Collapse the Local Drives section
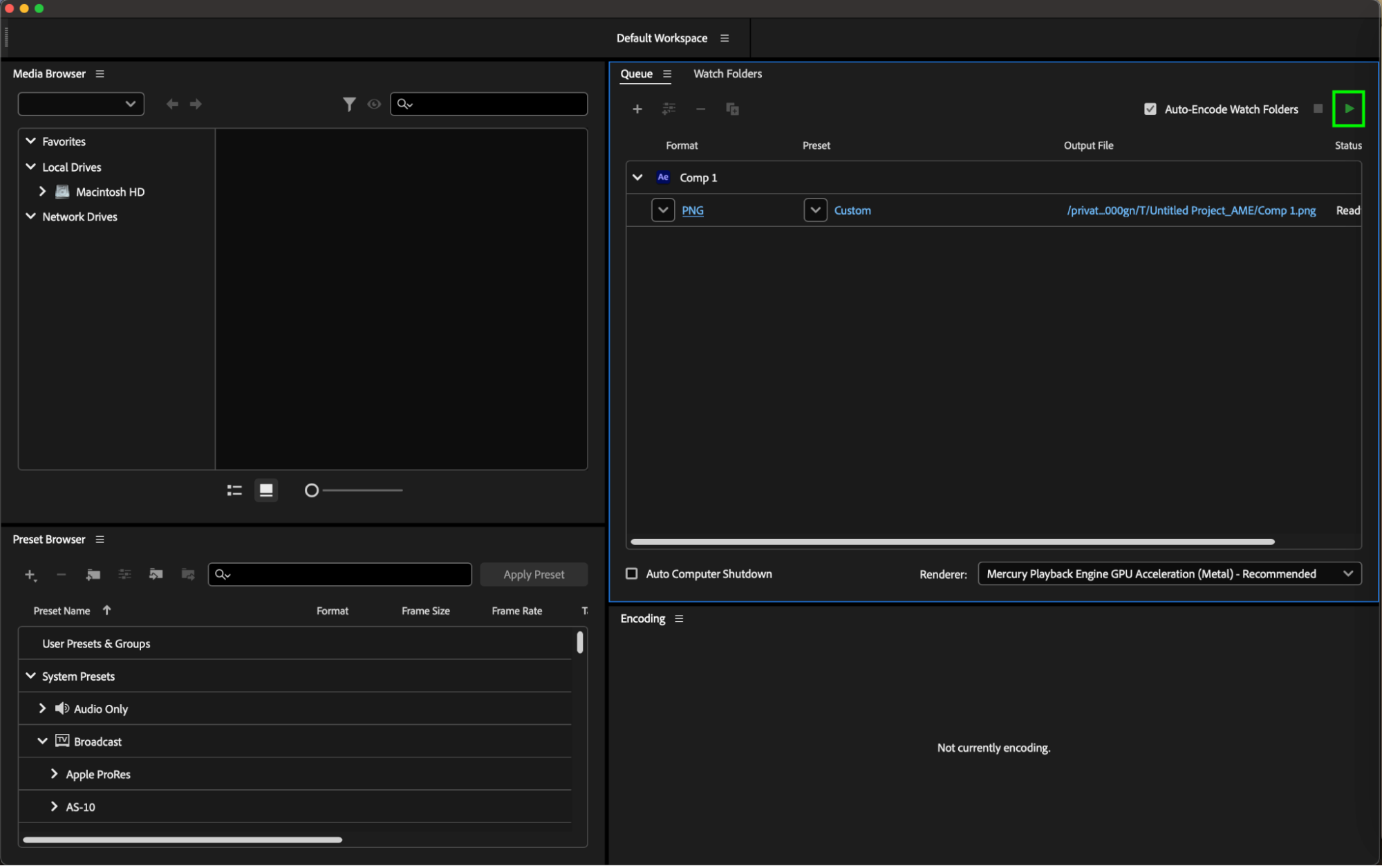The height and width of the screenshot is (866, 1382). (x=30, y=166)
